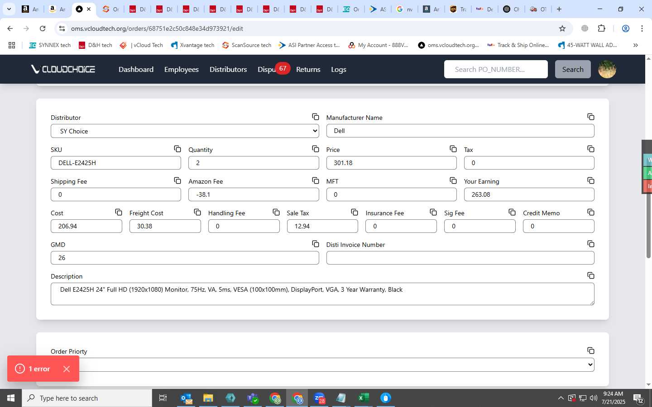Open Outlook from the taskbar
The width and height of the screenshot is (652, 407).
[x=186, y=398]
